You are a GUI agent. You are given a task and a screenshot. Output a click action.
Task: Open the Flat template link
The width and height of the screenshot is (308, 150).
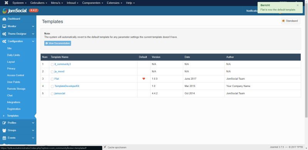[57, 79]
